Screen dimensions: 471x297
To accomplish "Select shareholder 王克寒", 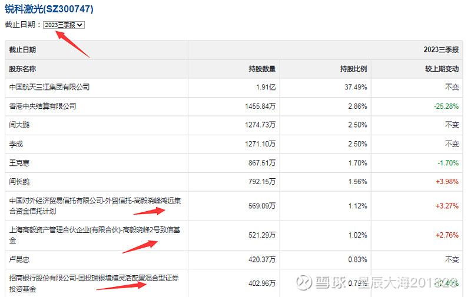I will point(19,162).
